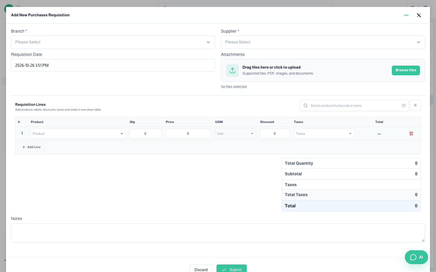
Task: Click the Discount field in line 1
Action: pyautogui.click(x=275, y=134)
